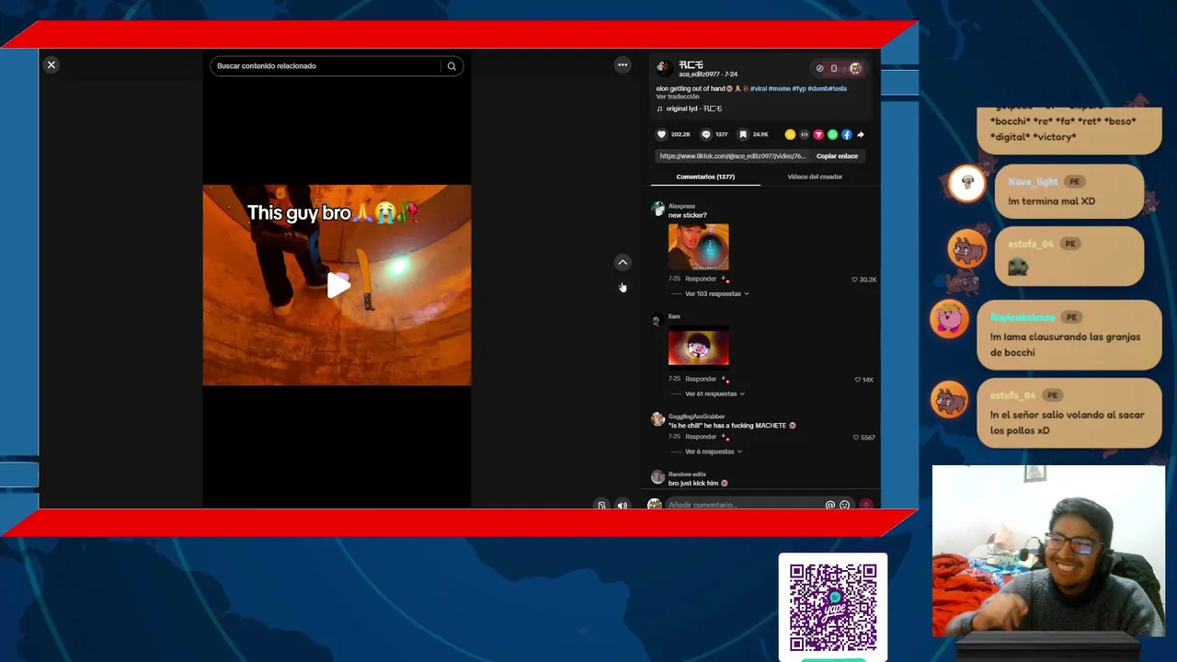Click the yellow share icon
The image size is (1177, 662).
click(790, 134)
